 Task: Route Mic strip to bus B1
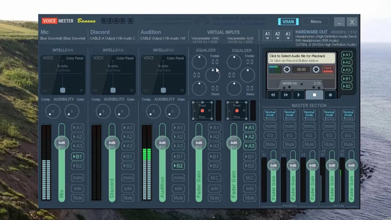(78, 156)
